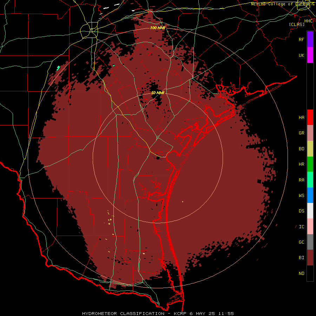Viewport: 316px width, 316px height.
Task: Click the 'WS' legend label
Action: pyautogui.click(x=301, y=196)
